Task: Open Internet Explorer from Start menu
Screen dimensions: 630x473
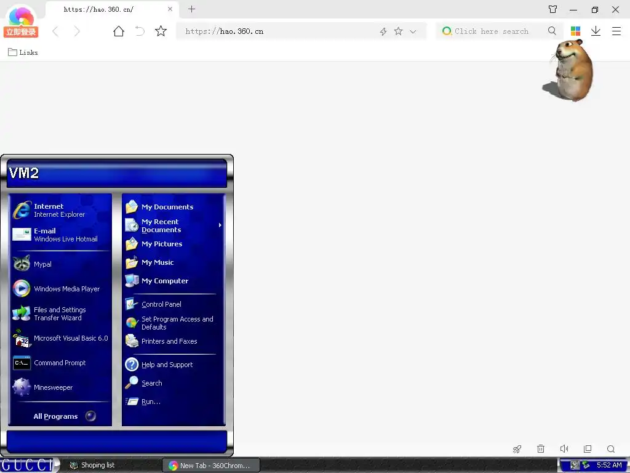Action: click(60, 210)
